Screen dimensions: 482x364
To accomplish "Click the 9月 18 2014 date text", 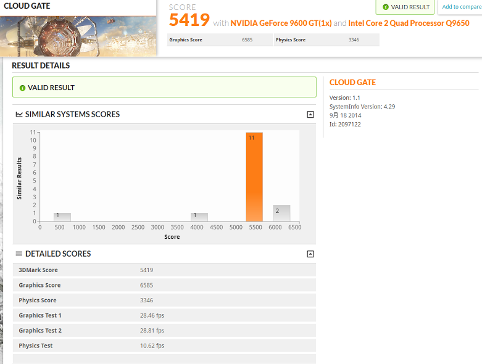I will [x=345, y=115].
